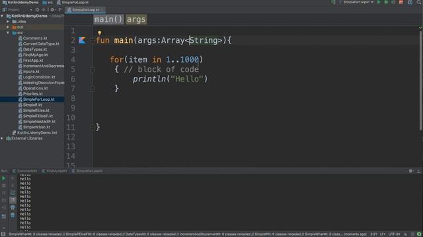Fold the main function at line 2
This screenshot has height=237, width=423.
tap(93, 41)
